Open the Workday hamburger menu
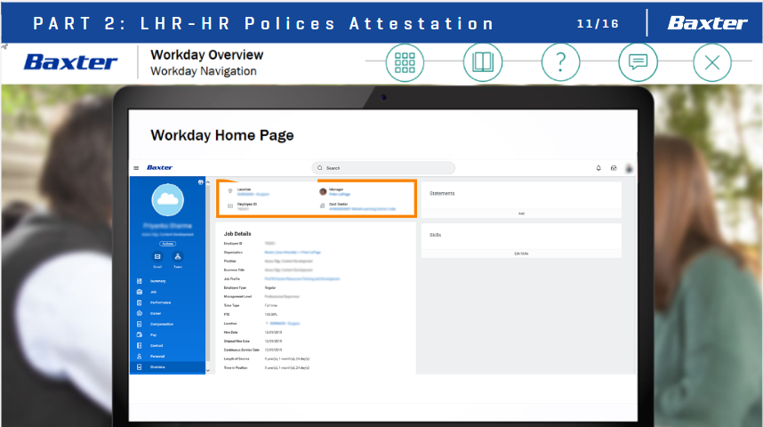The image size is (763, 427). (136, 168)
